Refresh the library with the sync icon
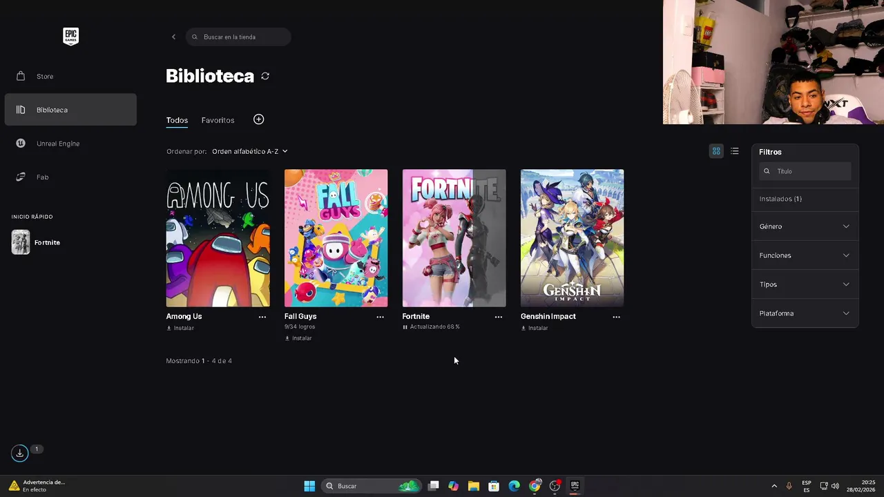Screen dimensions: 884x497 click(265, 76)
